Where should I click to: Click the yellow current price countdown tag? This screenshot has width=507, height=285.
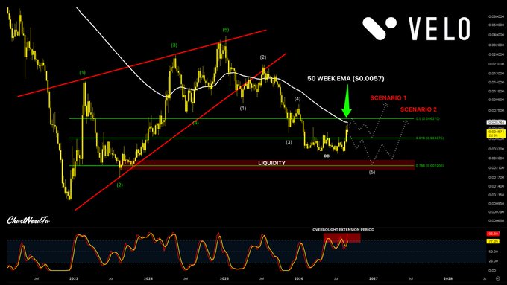tap(496, 133)
